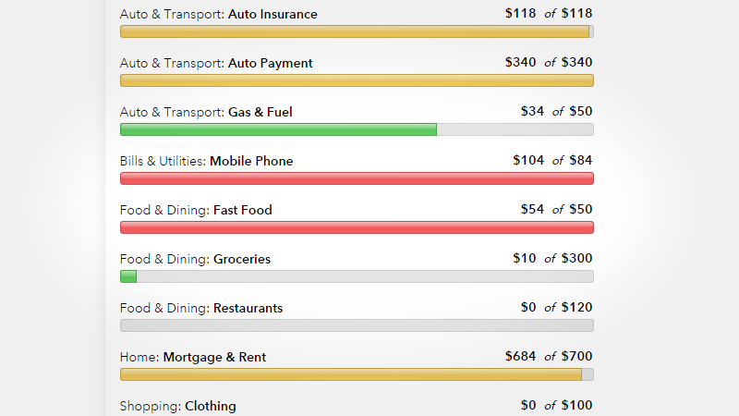The image size is (739, 416).
Task: Click the red Mobile Phone progress bar
Action: [x=357, y=178]
